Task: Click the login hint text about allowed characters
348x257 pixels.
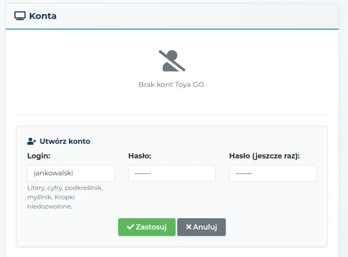Action: click(x=65, y=197)
